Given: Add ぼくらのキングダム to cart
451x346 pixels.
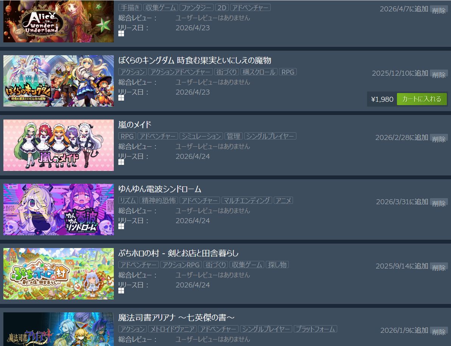Looking at the screenshot, I should pyautogui.click(x=422, y=99).
